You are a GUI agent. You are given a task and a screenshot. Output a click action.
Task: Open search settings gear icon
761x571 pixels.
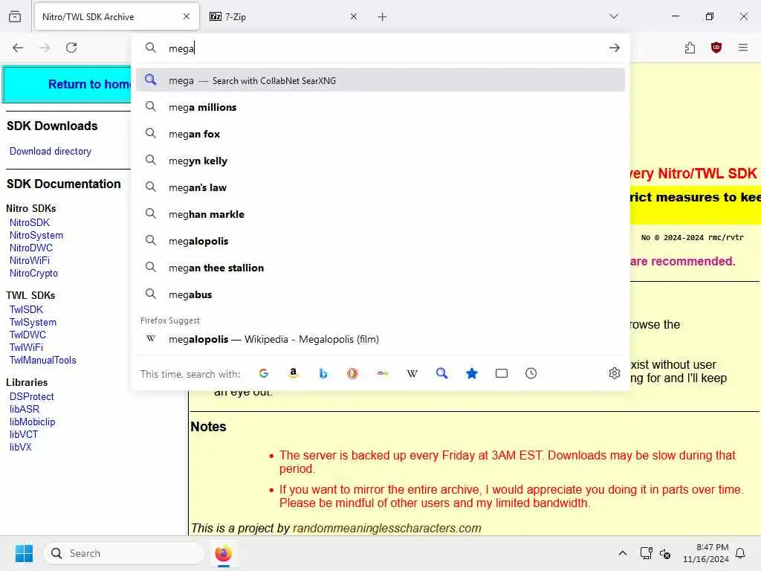(x=615, y=373)
